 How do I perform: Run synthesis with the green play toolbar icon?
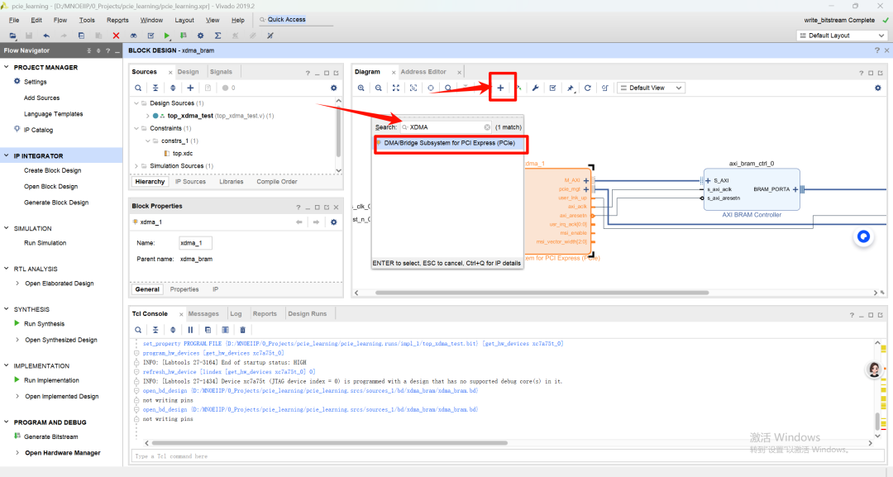(x=166, y=36)
